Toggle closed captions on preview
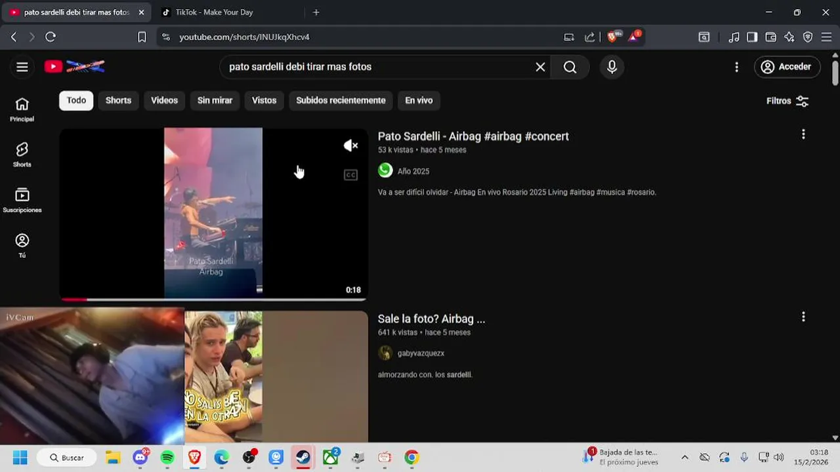 [x=351, y=175]
